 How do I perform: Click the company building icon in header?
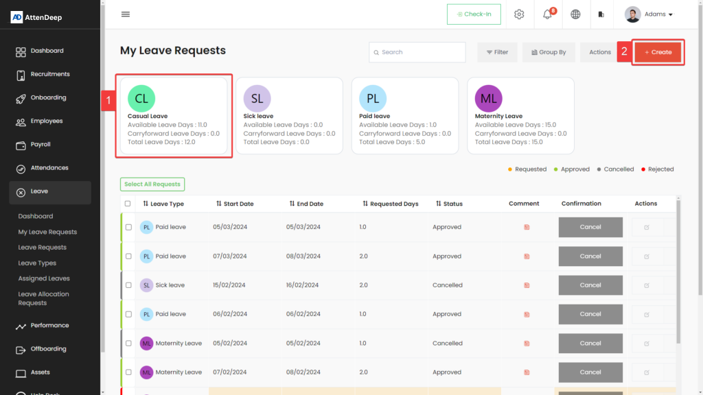tap(601, 14)
